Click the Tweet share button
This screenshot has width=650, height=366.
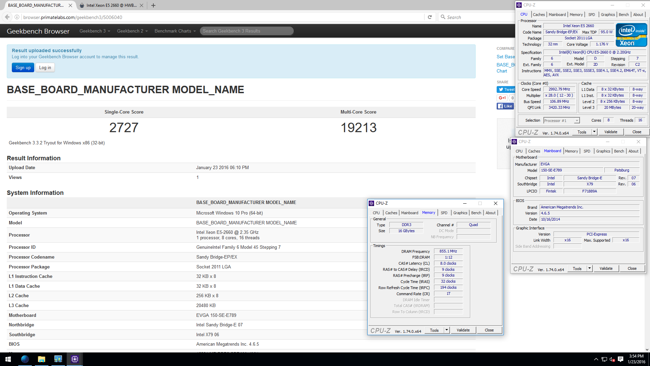506,89
